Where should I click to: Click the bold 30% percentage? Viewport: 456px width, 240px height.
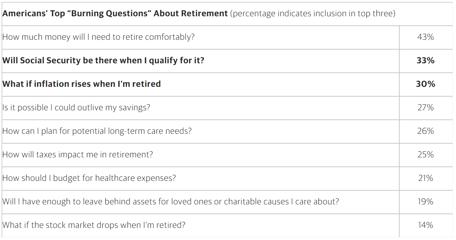point(425,84)
